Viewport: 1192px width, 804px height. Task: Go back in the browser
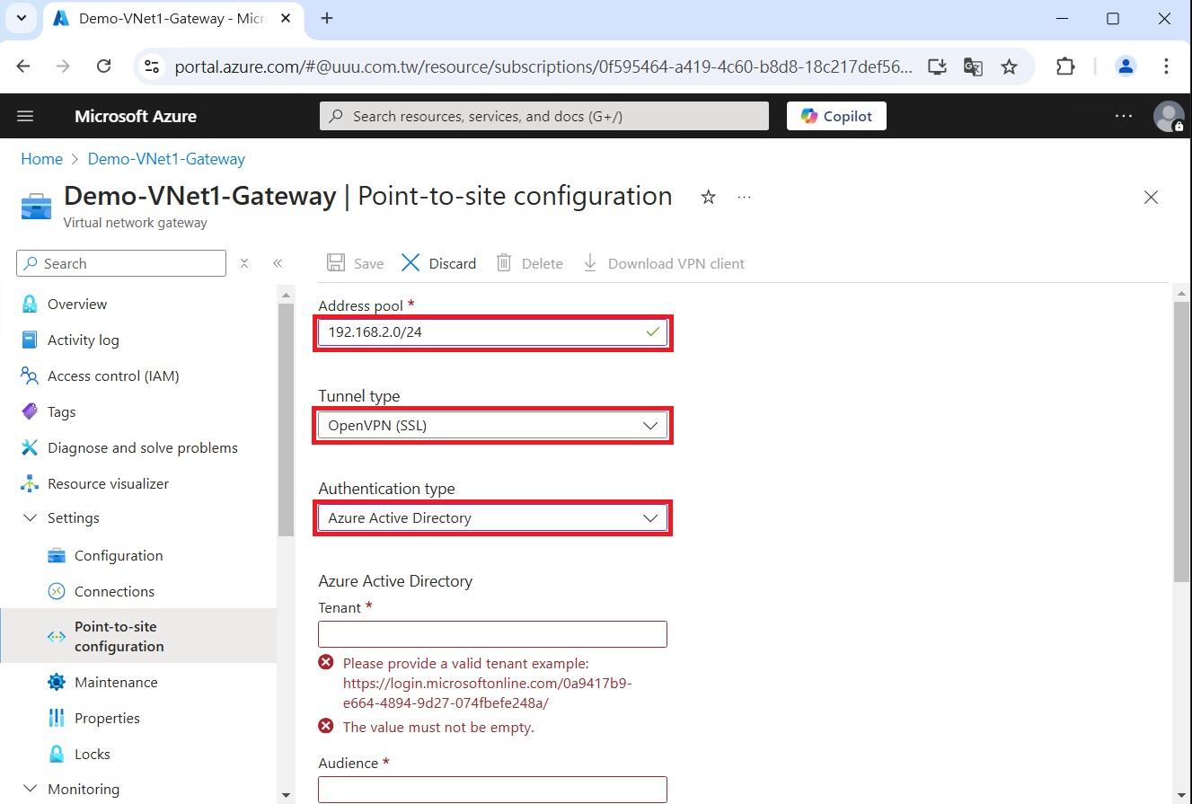pos(23,66)
